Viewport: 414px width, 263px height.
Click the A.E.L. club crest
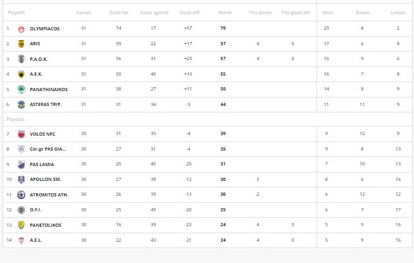pos(21,240)
